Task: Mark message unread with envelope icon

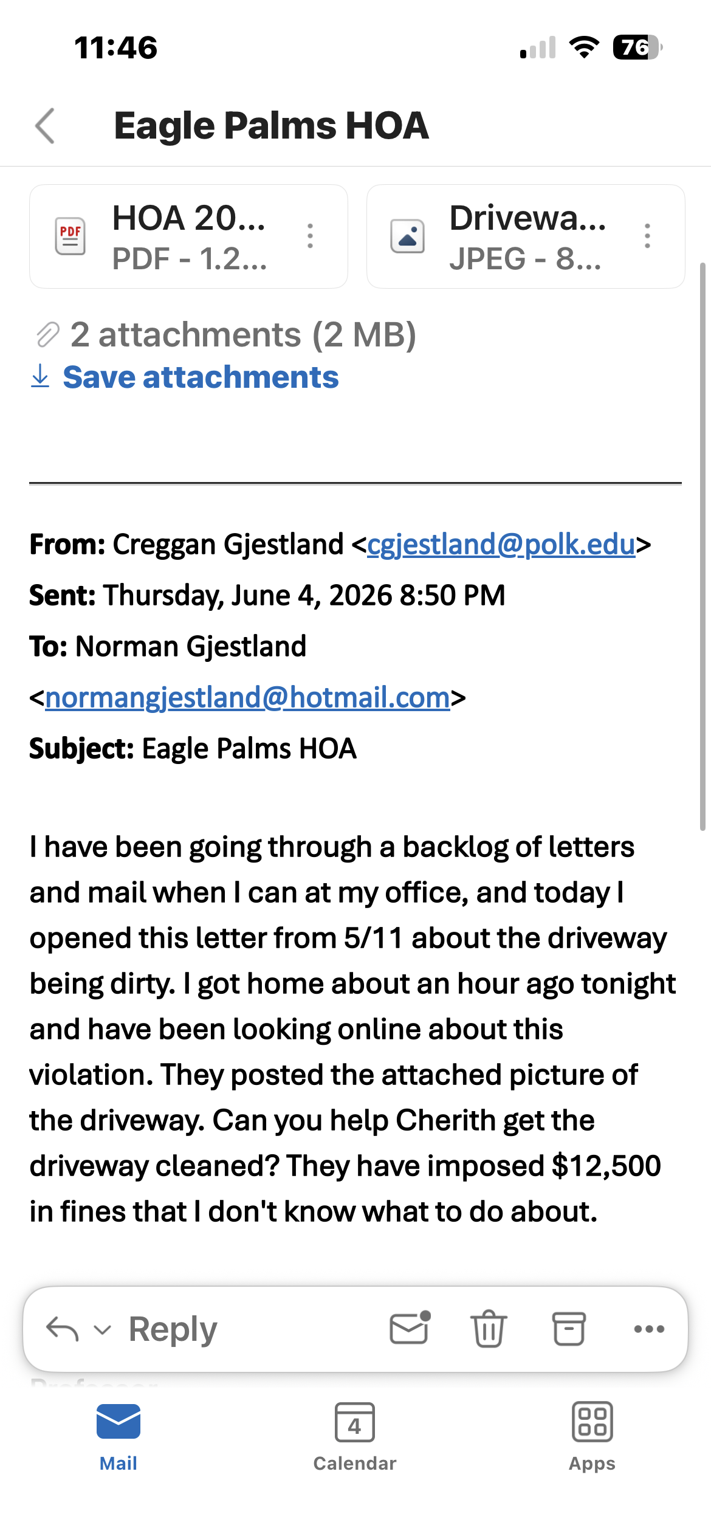Action: 410,1328
